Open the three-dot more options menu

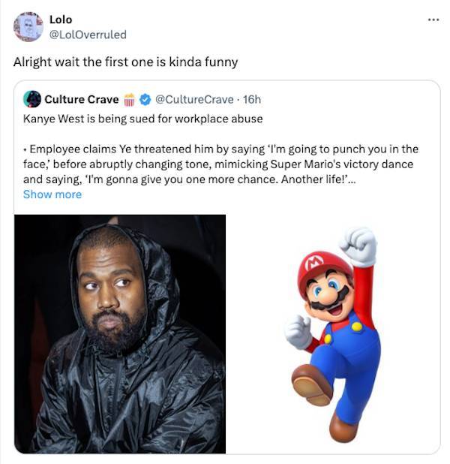point(433,20)
